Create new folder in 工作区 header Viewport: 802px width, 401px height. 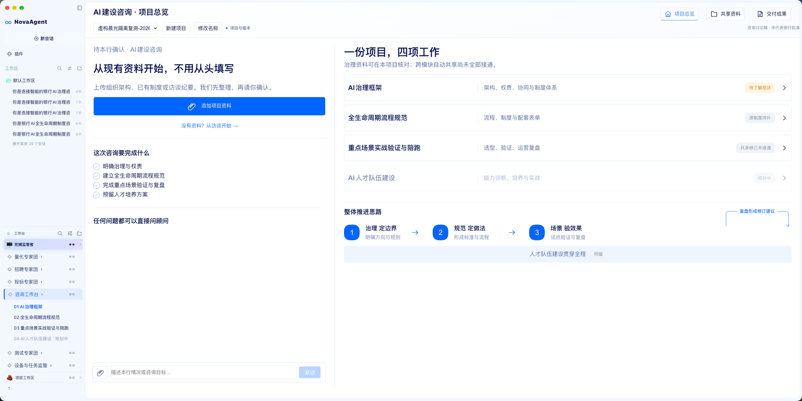tap(80, 68)
